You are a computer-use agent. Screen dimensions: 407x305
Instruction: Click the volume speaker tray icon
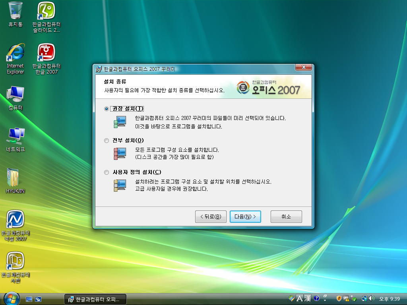pyautogui.click(x=372, y=299)
